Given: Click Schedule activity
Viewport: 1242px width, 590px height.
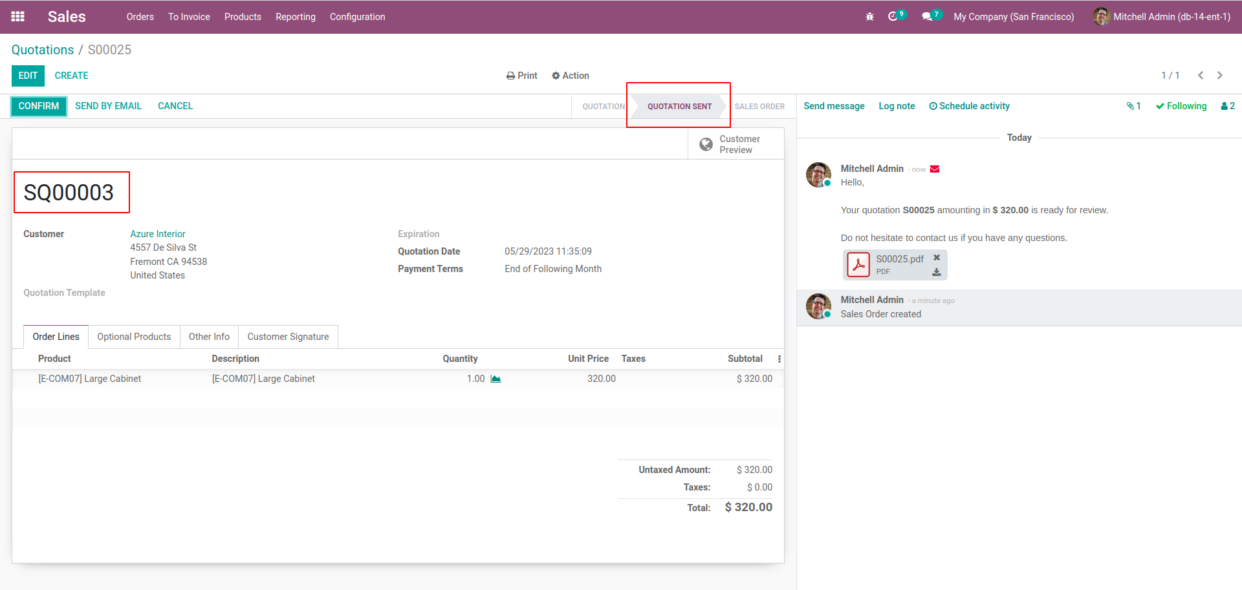Looking at the screenshot, I should pos(969,106).
